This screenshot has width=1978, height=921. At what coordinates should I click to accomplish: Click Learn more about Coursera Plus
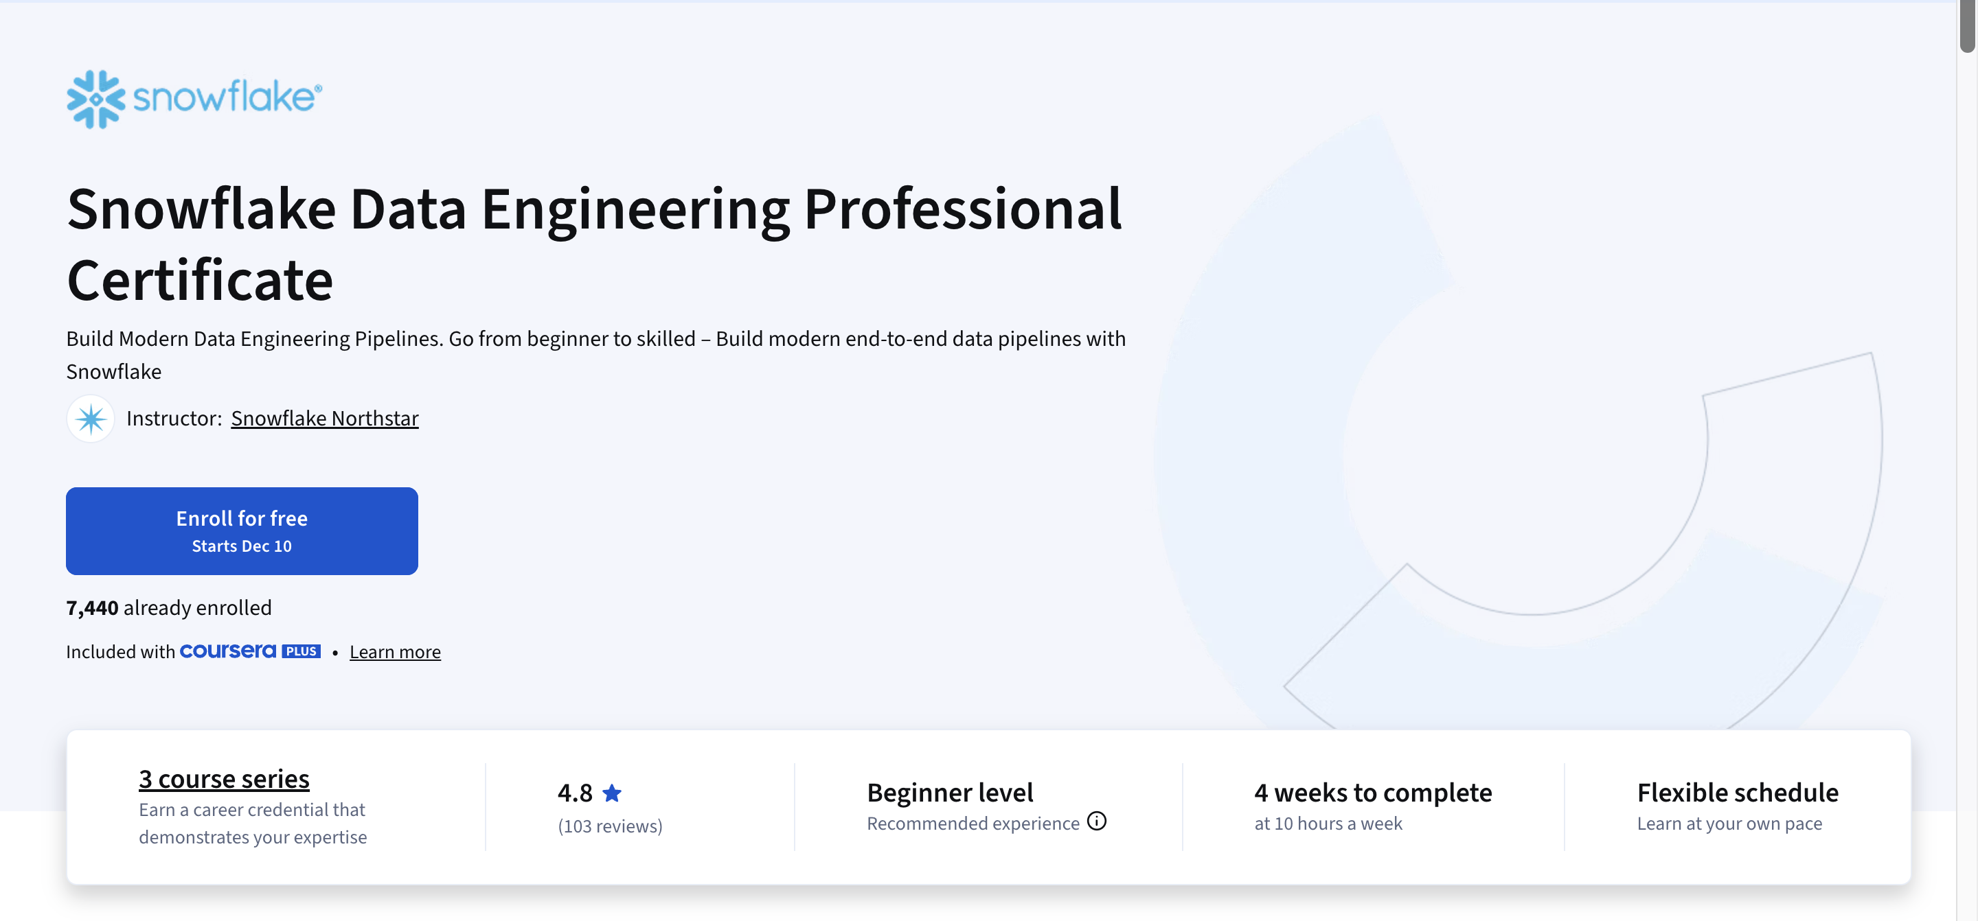coord(395,651)
